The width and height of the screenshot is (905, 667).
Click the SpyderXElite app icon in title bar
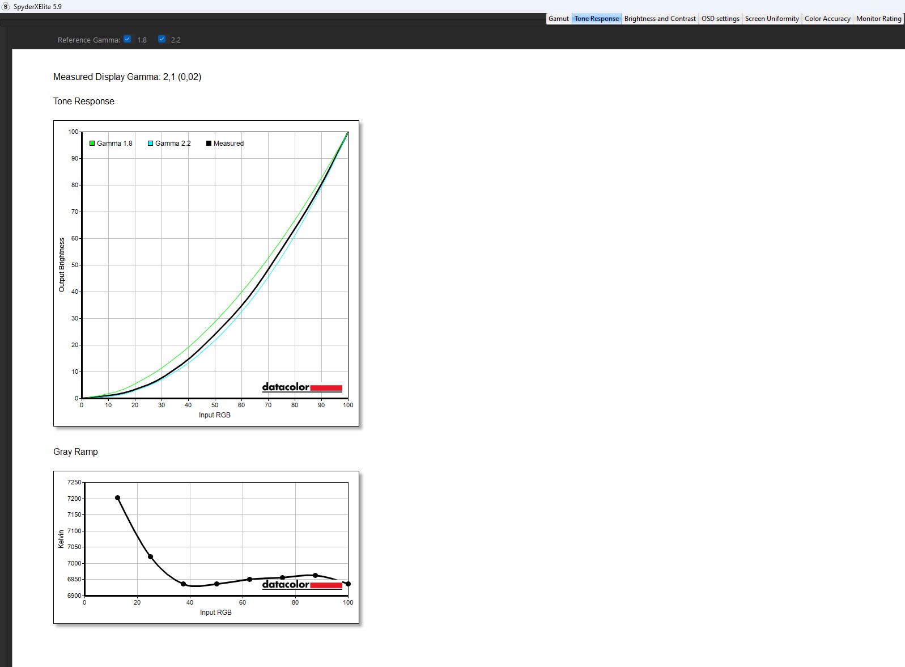(6, 6)
